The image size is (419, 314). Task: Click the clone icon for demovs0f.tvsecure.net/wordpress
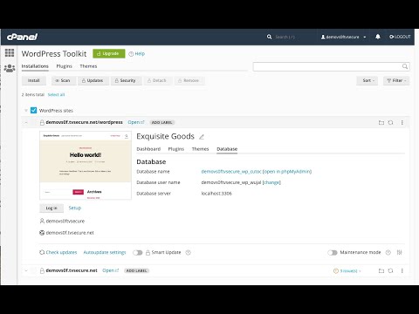390,123
